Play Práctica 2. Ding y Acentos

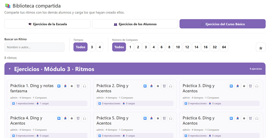pos(145,86)
